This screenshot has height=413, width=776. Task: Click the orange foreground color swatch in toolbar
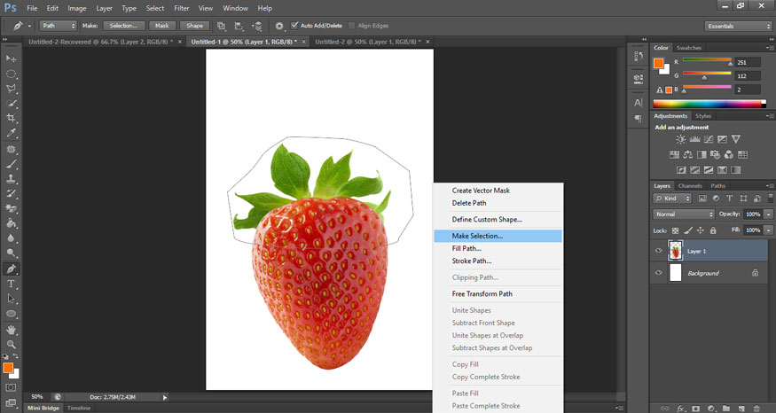coord(8,367)
